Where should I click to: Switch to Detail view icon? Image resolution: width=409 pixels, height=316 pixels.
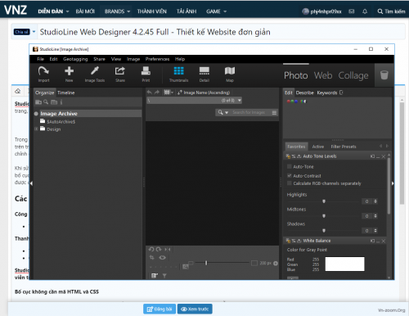point(204,71)
